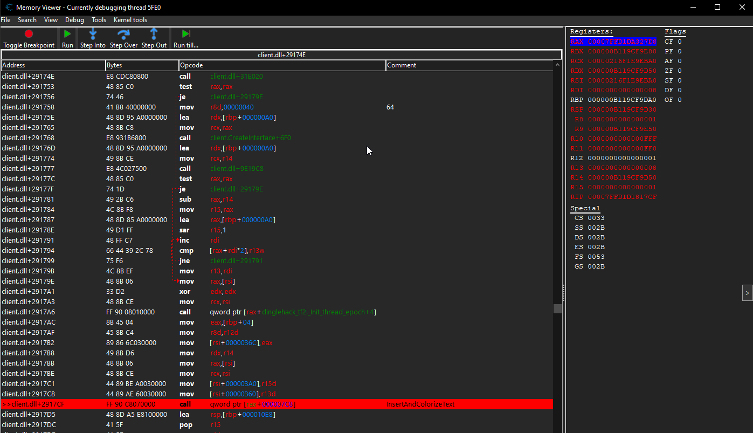
Task: Select the jne client.dll+291791 row
Action: pos(277,260)
